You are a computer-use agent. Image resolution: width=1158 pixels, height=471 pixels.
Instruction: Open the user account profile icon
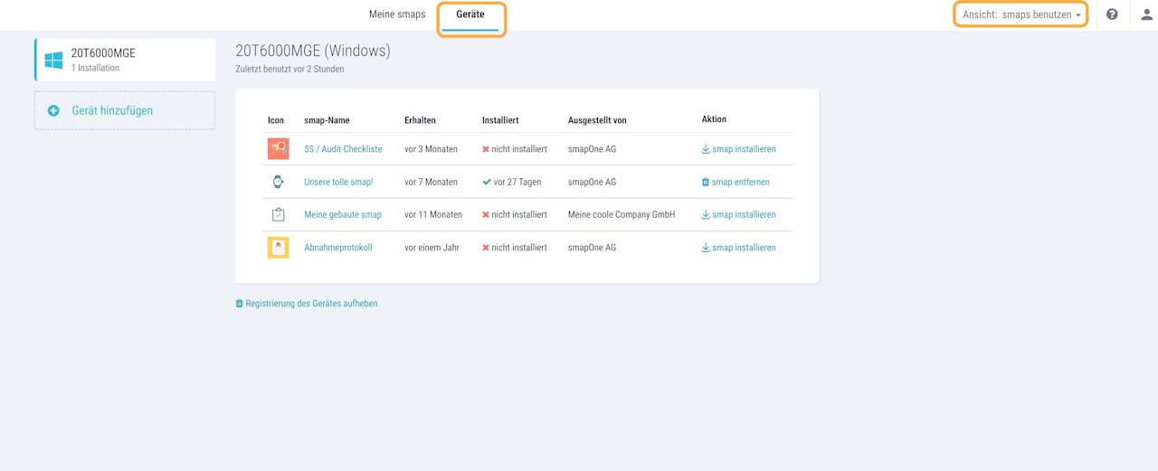[1146, 14]
